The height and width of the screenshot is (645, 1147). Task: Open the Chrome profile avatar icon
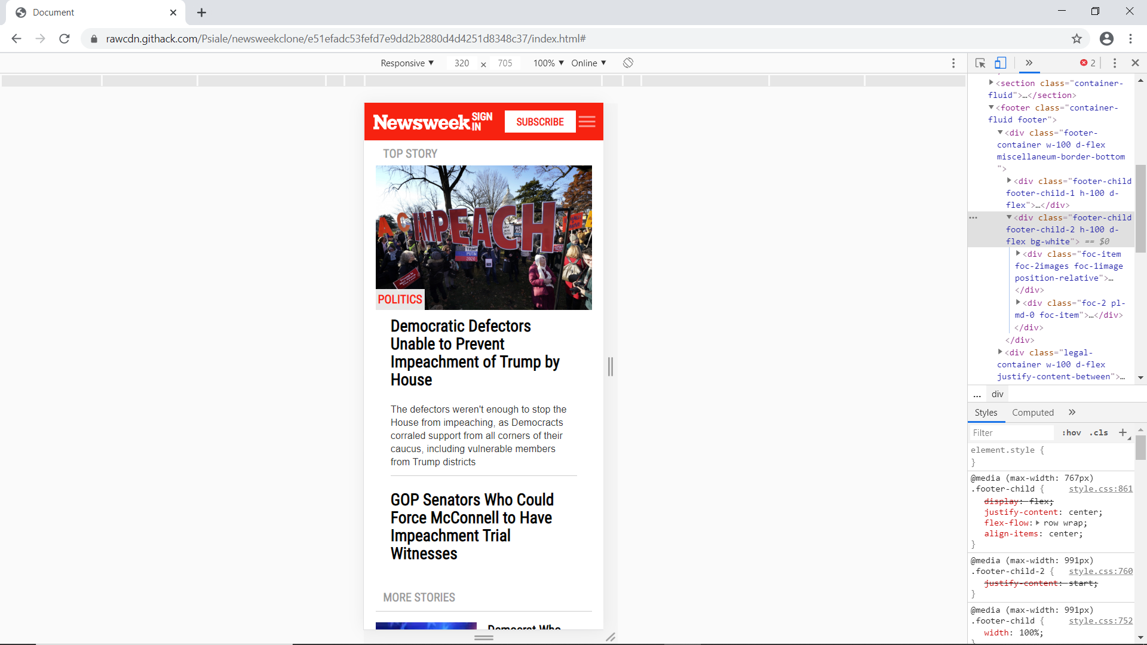[1106, 39]
